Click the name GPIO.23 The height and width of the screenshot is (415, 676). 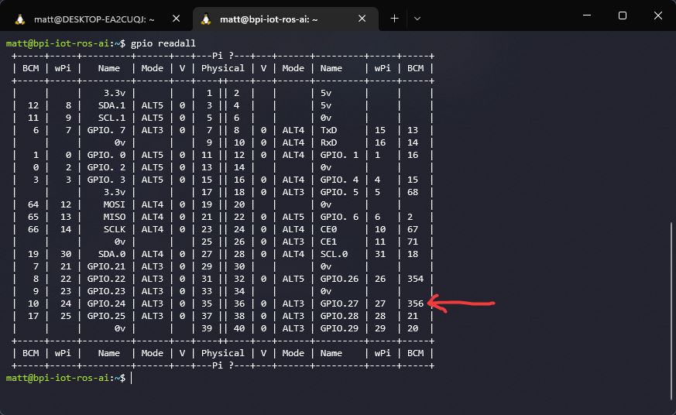[x=106, y=291]
